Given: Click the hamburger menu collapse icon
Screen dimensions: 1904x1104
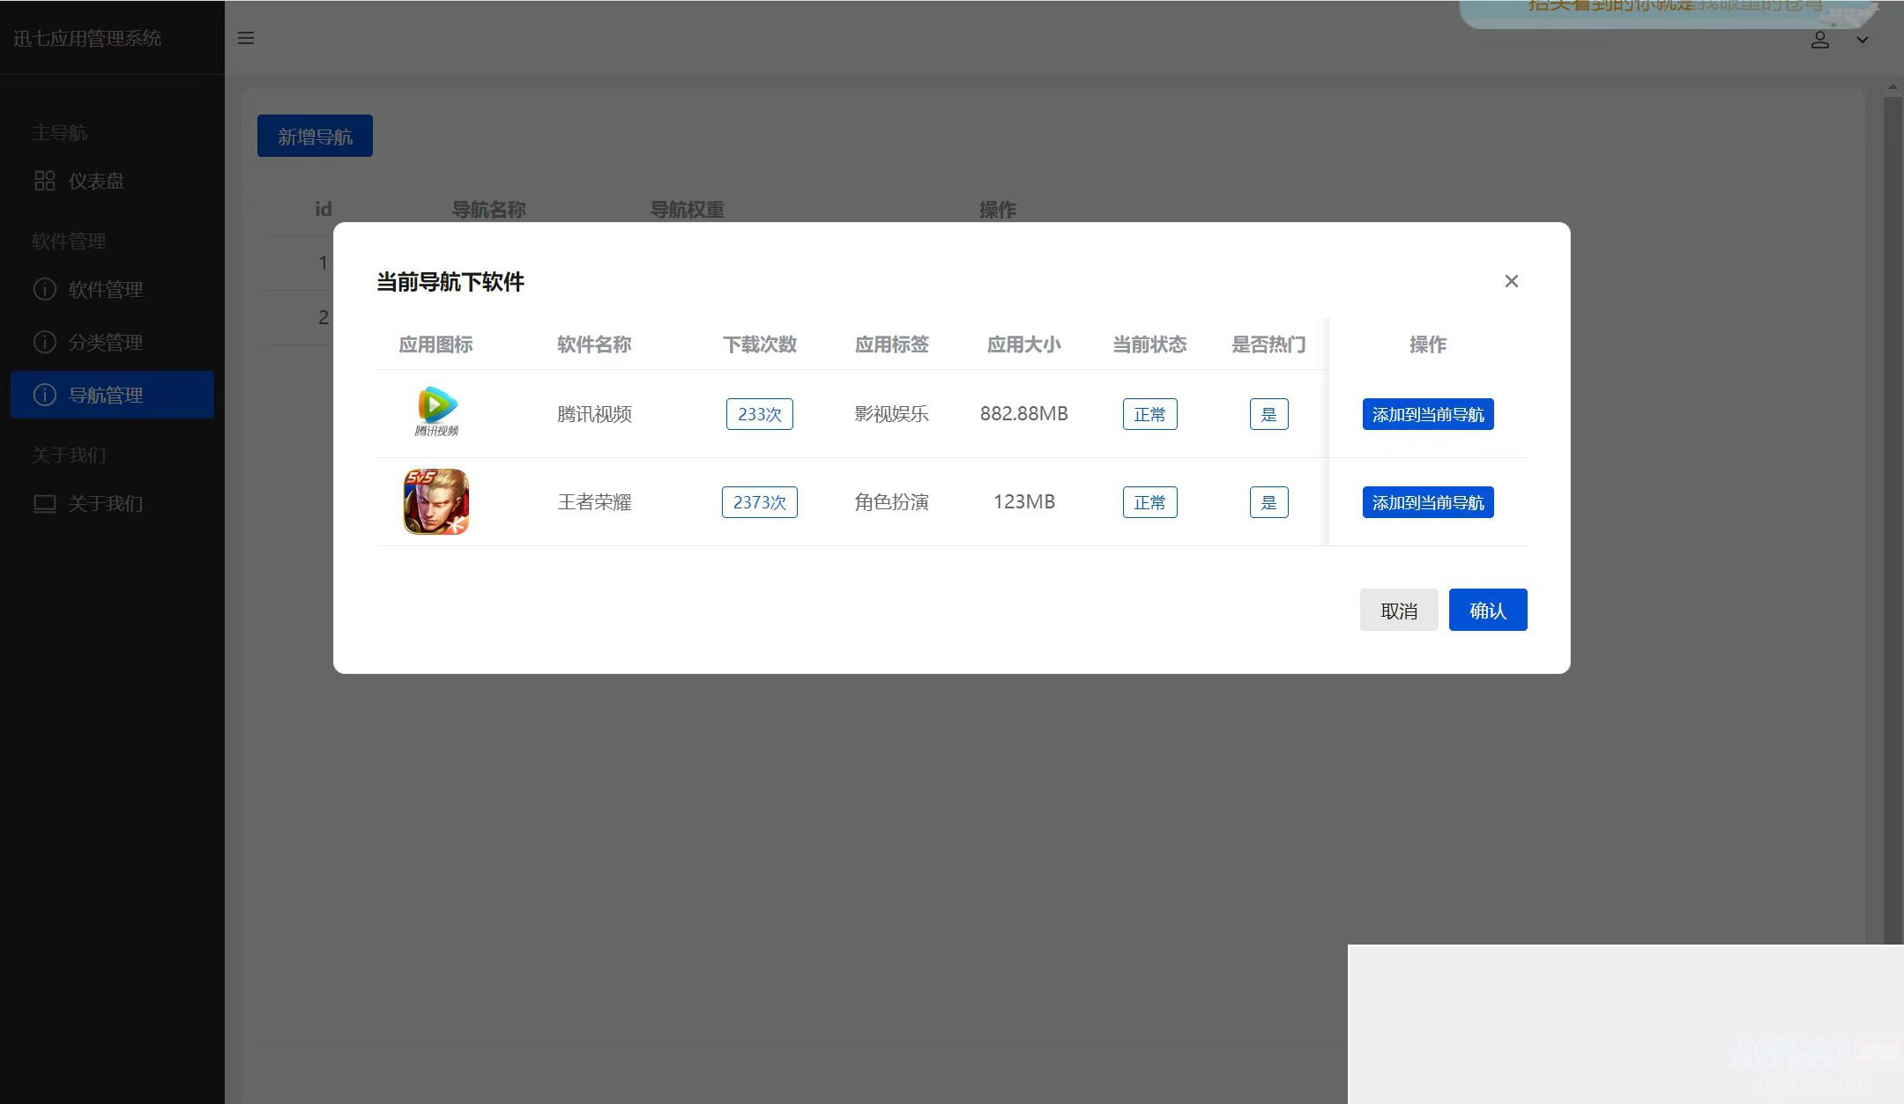Looking at the screenshot, I should coord(246,38).
